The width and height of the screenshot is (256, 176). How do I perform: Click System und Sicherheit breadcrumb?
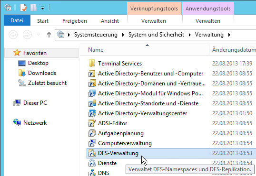[x=156, y=35]
